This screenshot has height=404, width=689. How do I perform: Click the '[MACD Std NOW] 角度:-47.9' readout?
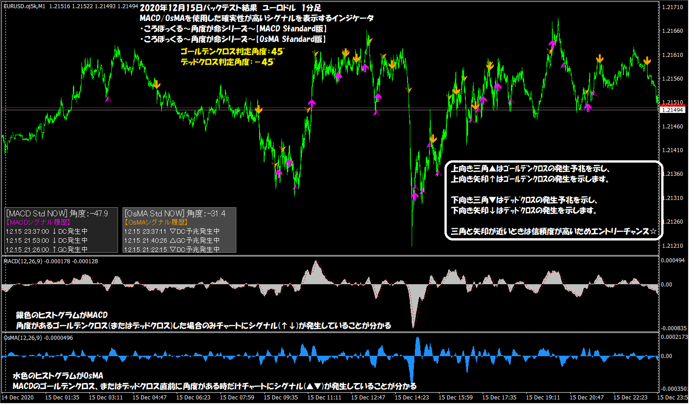(x=57, y=214)
